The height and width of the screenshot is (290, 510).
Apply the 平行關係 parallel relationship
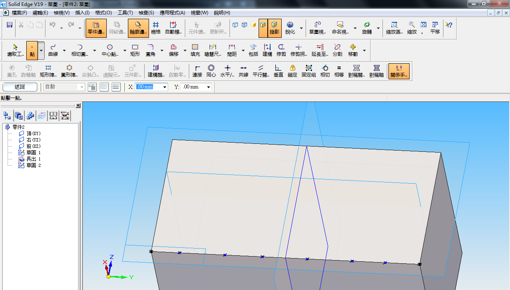point(261,71)
